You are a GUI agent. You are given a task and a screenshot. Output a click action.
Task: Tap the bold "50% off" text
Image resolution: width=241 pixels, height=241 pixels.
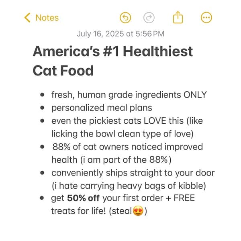84,198
